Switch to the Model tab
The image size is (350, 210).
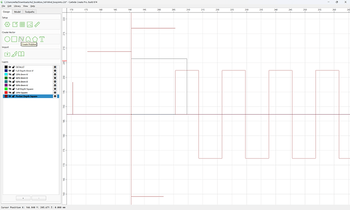pyautogui.click(x=17, y=12)
